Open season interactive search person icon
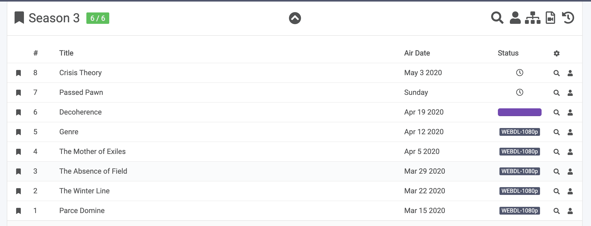Image resolution: width=591 pixels, height=226 pixels. tap(515, 18)
